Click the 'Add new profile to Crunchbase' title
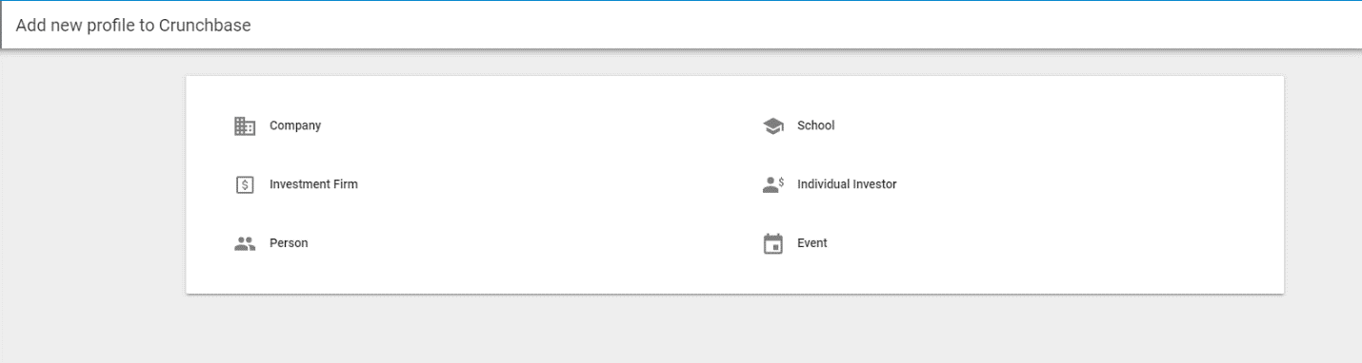This screenshot has width=1362, height=363. 133,26
